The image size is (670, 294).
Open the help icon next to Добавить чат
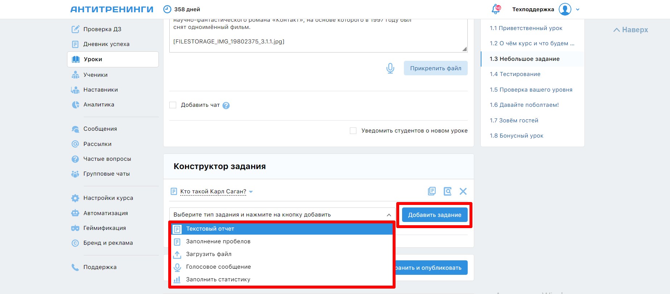226,105
